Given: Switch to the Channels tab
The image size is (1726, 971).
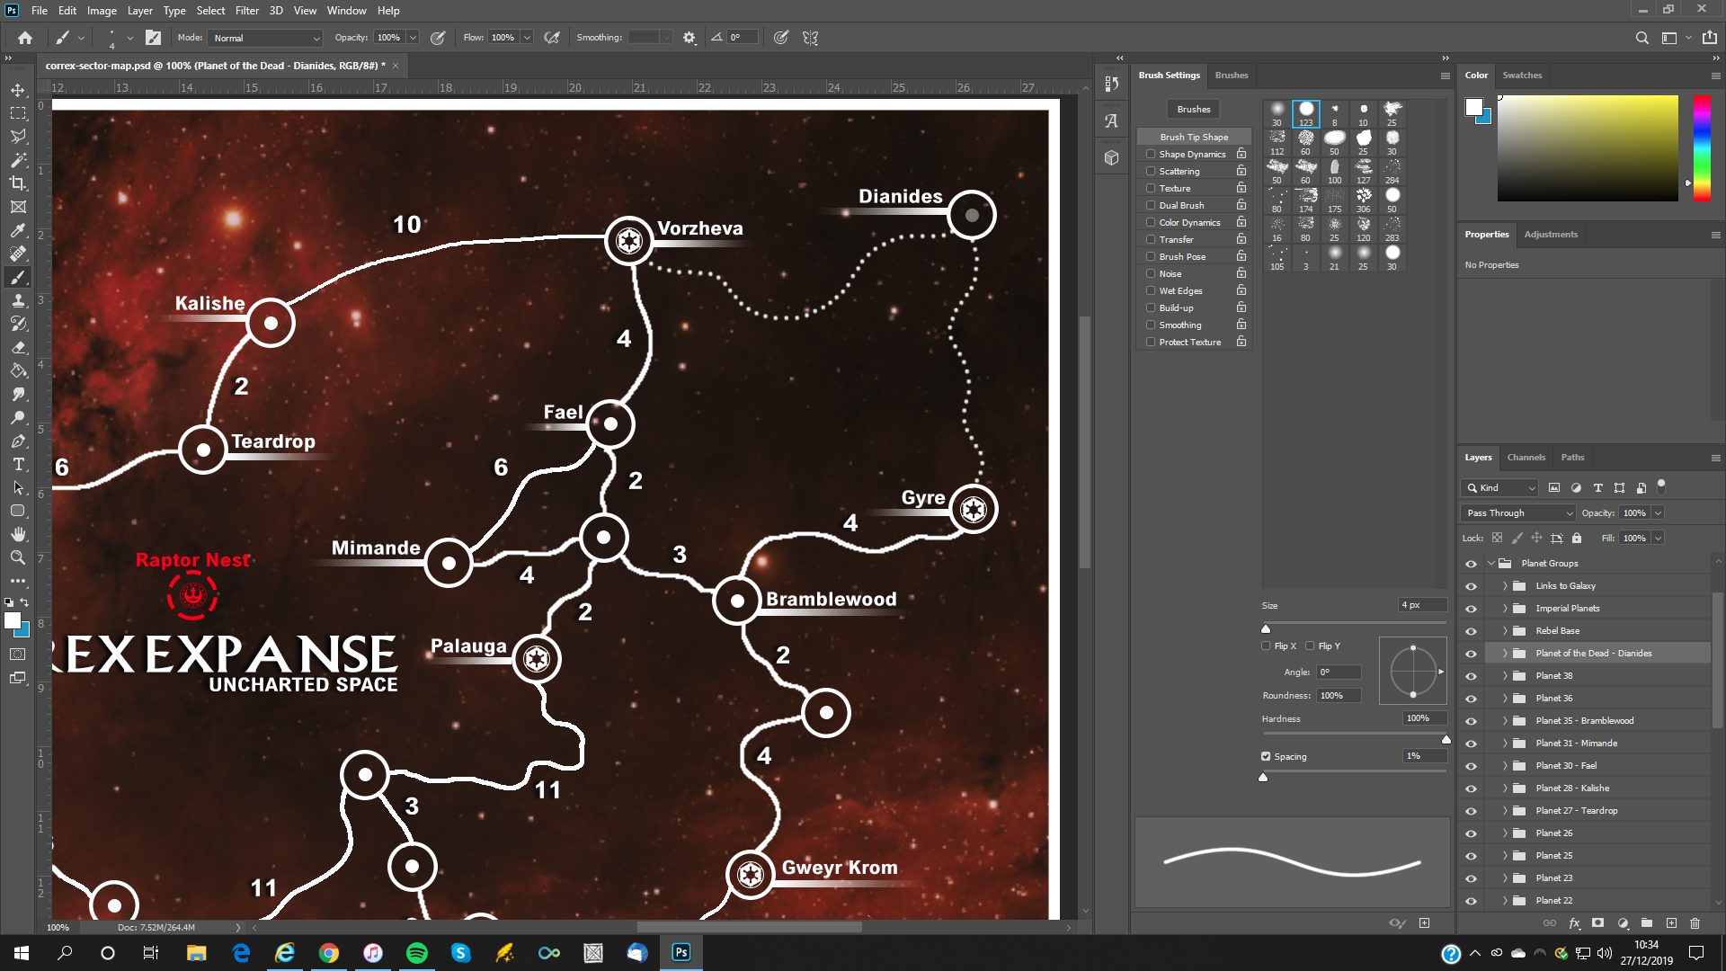Looking at the screenshot, I should coord(1526,457).
